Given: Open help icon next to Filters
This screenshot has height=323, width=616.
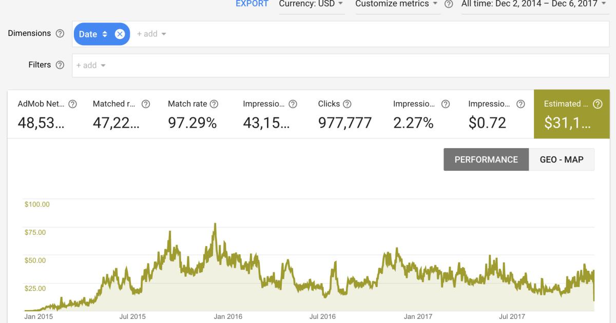Looking at the screenshot, I should click(x=60, y=65).
